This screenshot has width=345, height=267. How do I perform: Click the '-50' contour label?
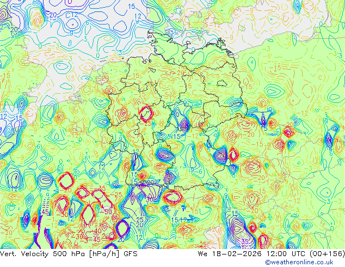106,212
